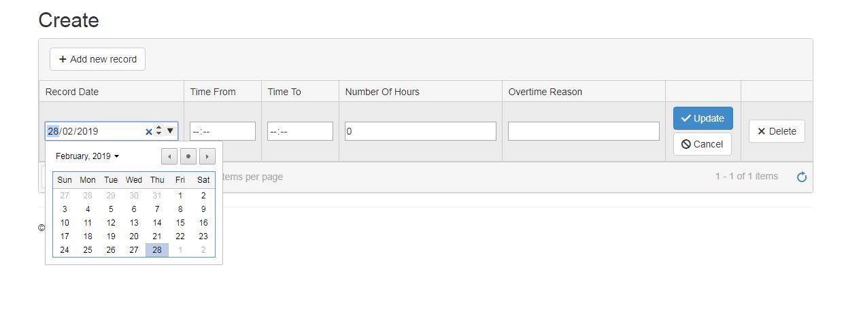Expand the February, 2019 month selector
Image resolution: width=846 pixels, height=316 pixels.
[87, 156]
